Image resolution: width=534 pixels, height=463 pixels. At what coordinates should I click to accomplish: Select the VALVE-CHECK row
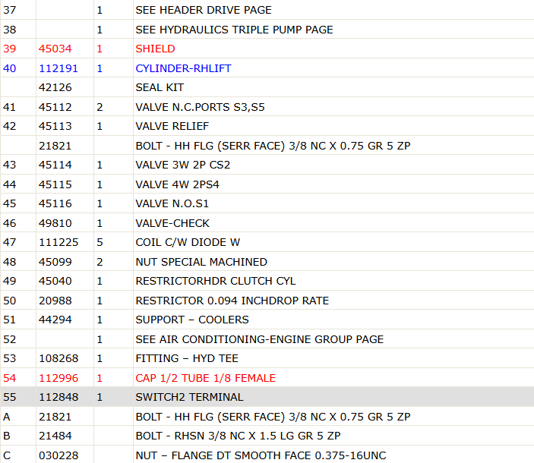tap(267, 223)
